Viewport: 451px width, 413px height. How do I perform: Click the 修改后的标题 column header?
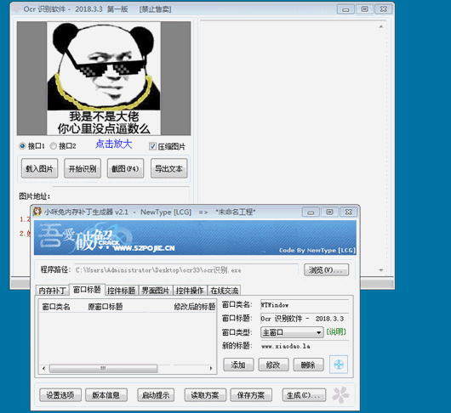tap(195, 307)
